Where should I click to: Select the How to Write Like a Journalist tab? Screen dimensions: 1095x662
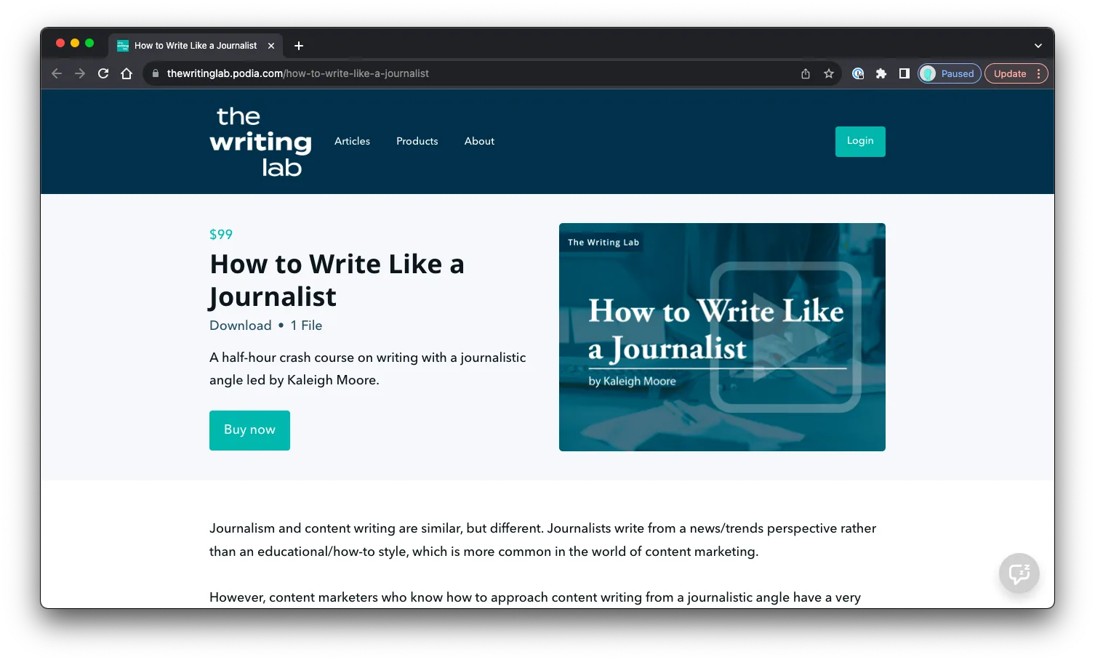click(x=196, y=46)
